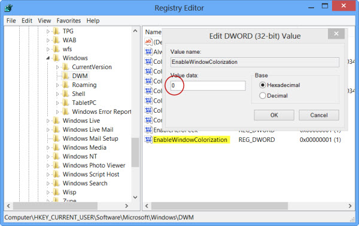Expand the CurrentVersion tree node
The width and height of the screenshot is (359, 226).
(57, 67)
